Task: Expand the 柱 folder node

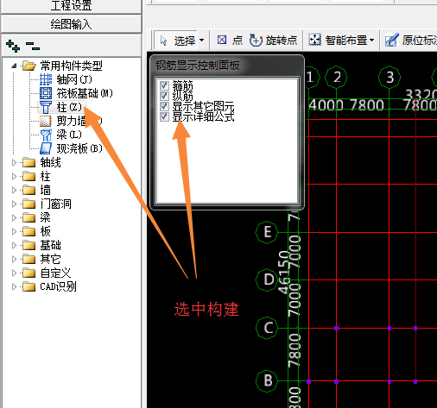Action: click(14, 176)
